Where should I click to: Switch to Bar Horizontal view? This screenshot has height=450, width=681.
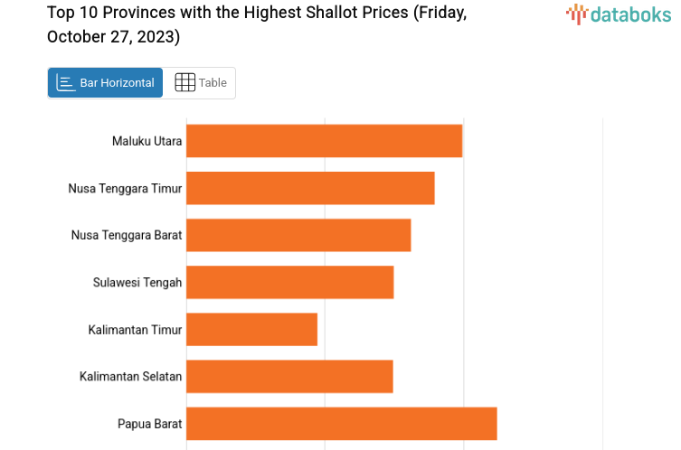106,83
